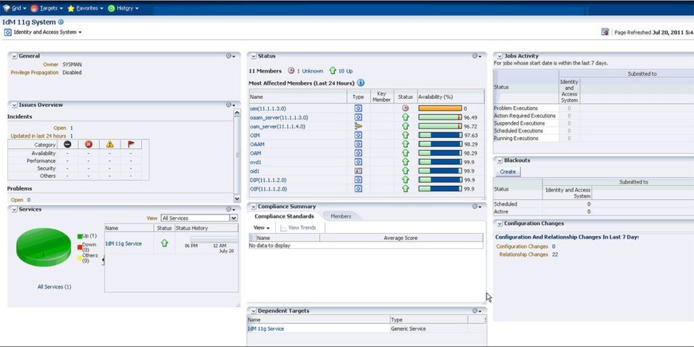Open the IdM 11g Service link in Services
This screenshot has width=694, height=347.
[x=123, y=244]
